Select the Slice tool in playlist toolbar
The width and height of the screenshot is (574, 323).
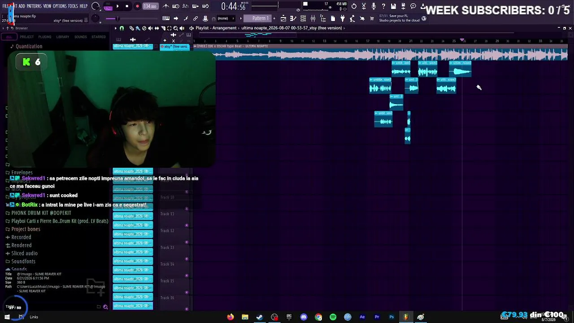click(x=163, y=28)
